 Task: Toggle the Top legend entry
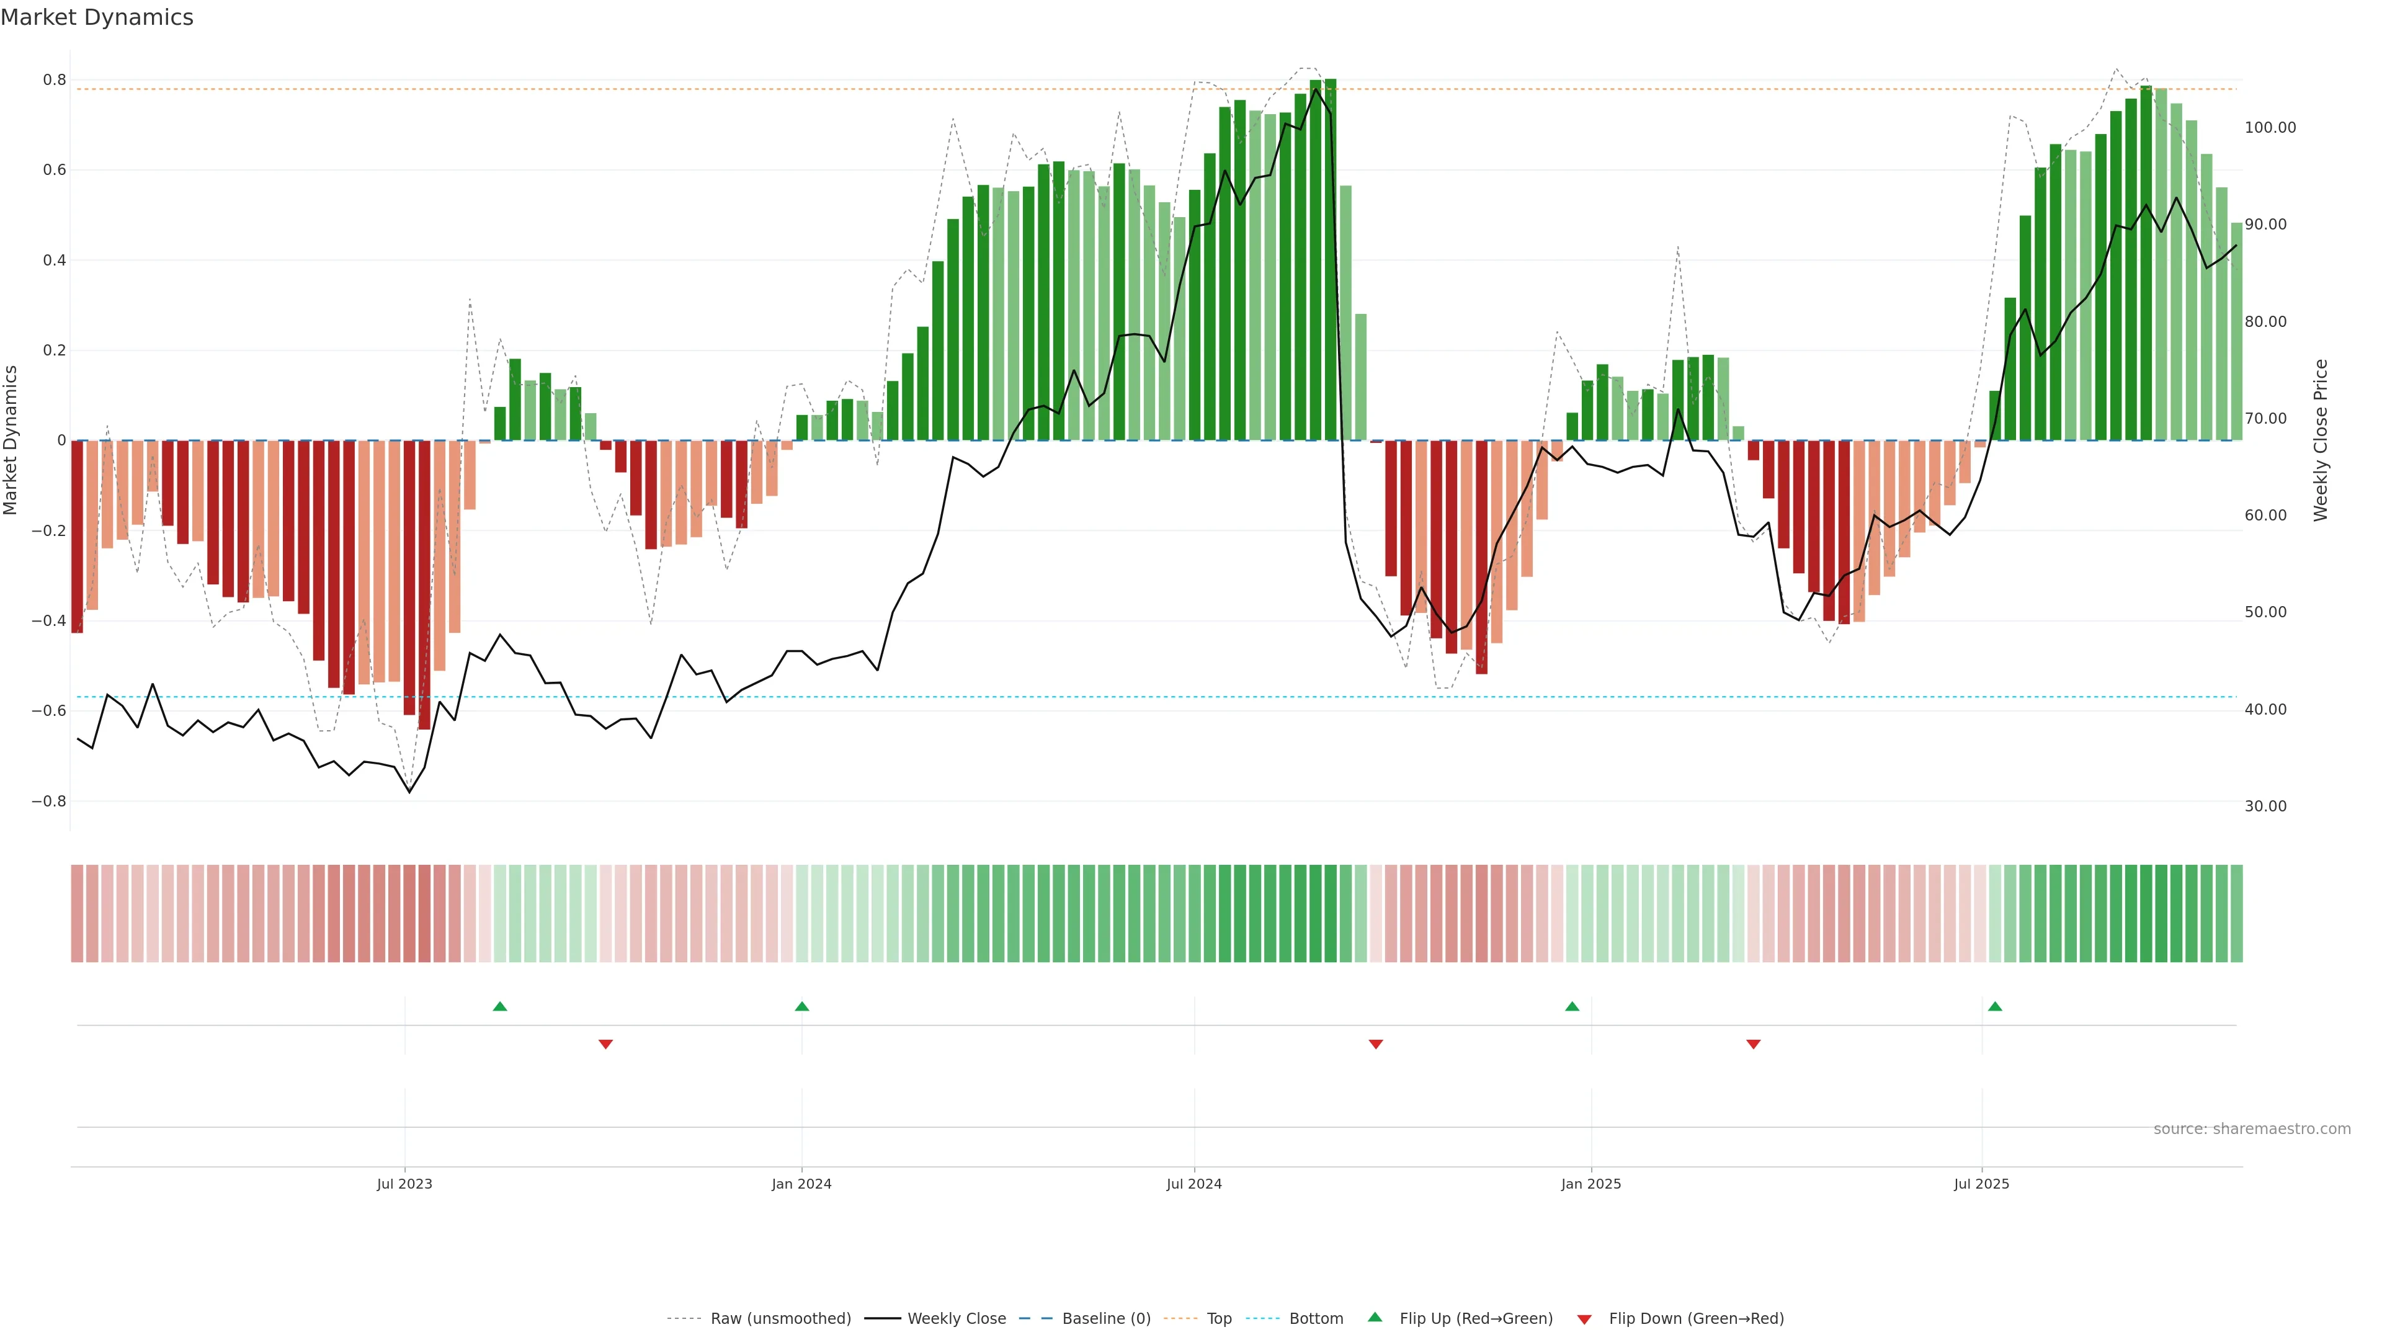[x=1219, y=1319]
